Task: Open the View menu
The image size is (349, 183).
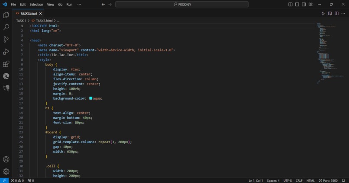Action: [51, 4]
